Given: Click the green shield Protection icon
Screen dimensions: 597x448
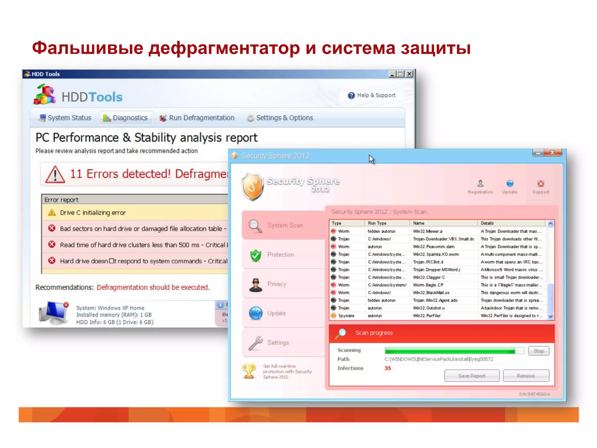Looking at the screenshot, I should [x=256, y=256].
